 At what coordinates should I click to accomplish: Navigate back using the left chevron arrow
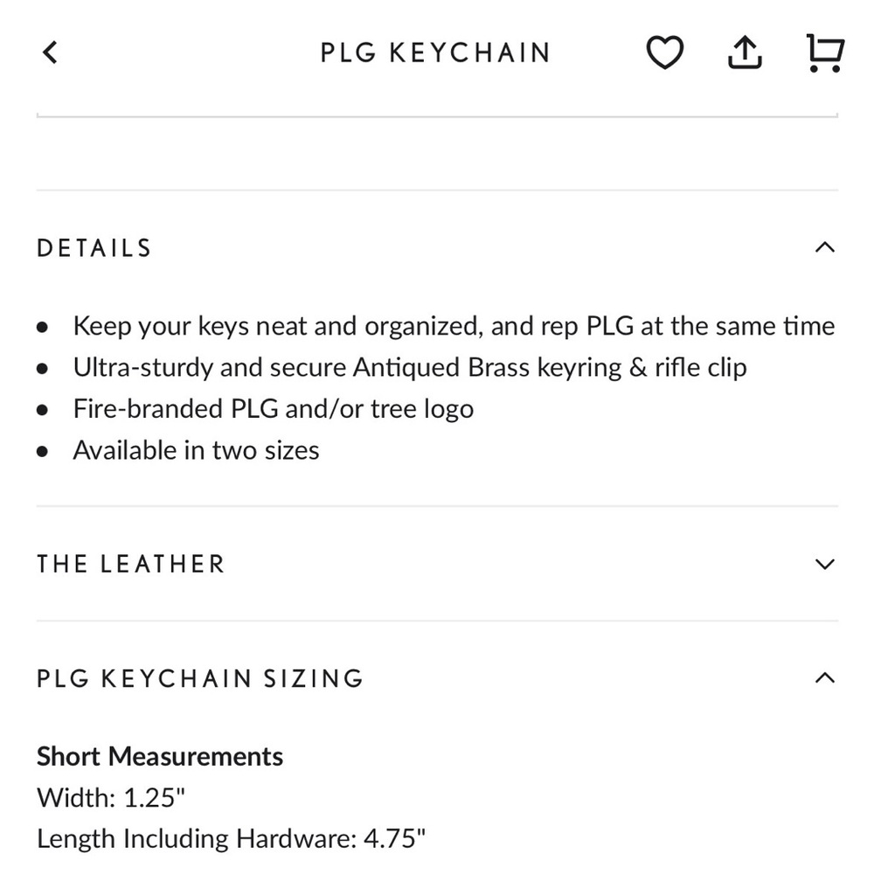coord(50,52)
